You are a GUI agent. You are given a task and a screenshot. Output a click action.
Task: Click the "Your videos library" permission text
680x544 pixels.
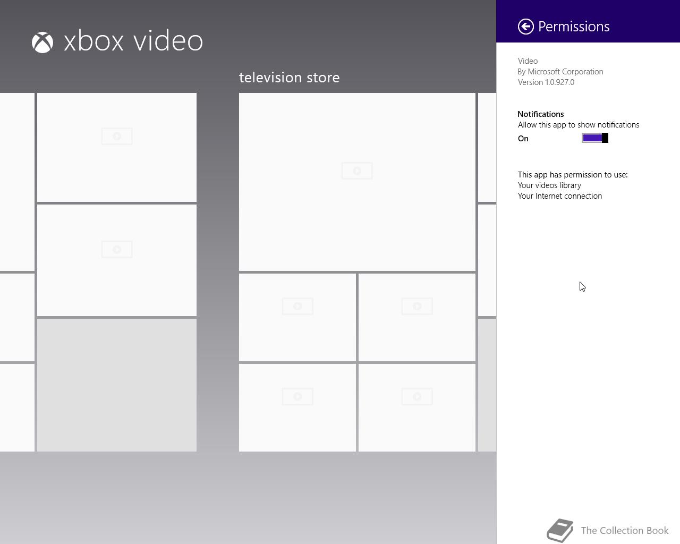(549, 185)
